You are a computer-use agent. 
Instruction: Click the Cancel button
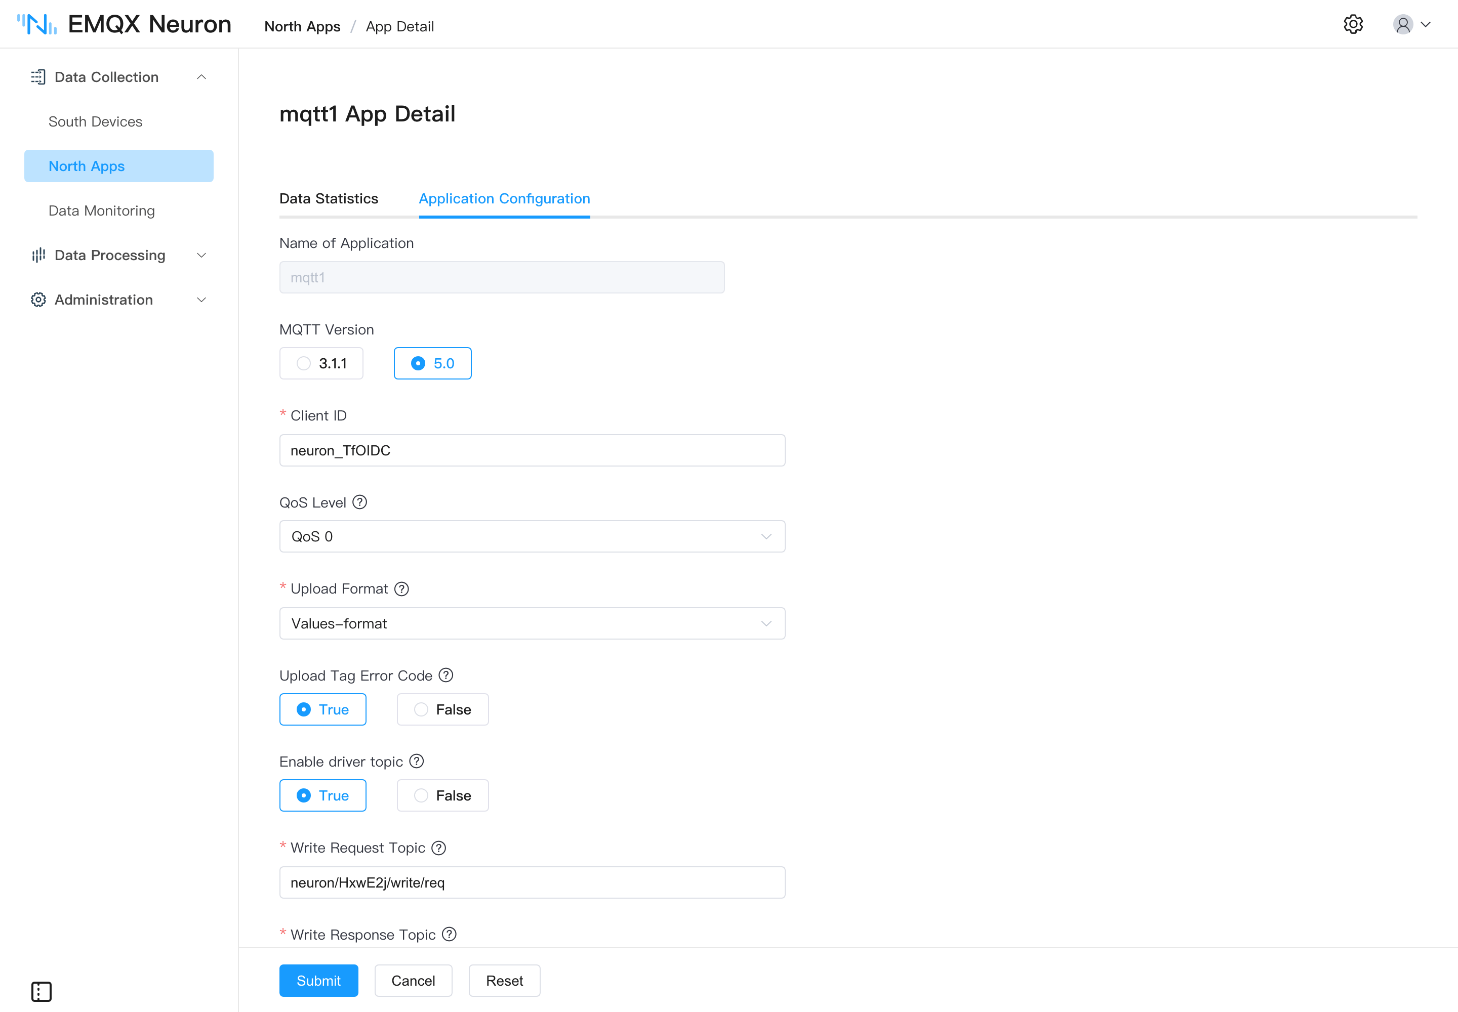coord(413,980)
